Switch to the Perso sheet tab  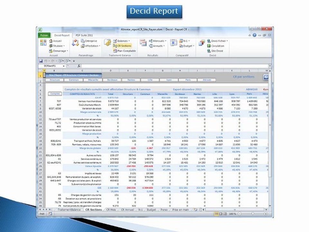(x=164, y=210)
